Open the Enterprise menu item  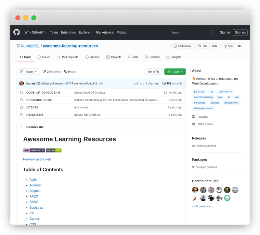(68, 32)
